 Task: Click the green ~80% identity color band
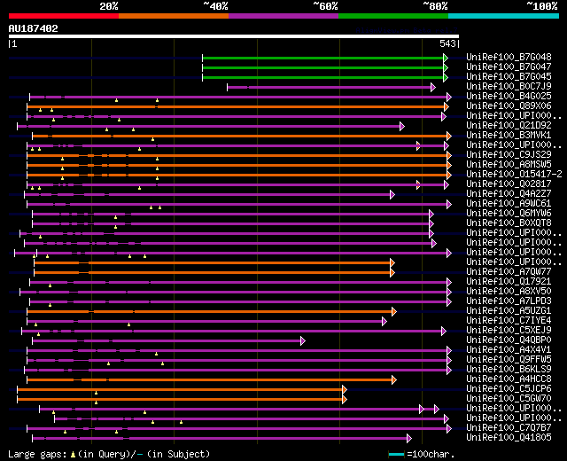click(393, 16)
